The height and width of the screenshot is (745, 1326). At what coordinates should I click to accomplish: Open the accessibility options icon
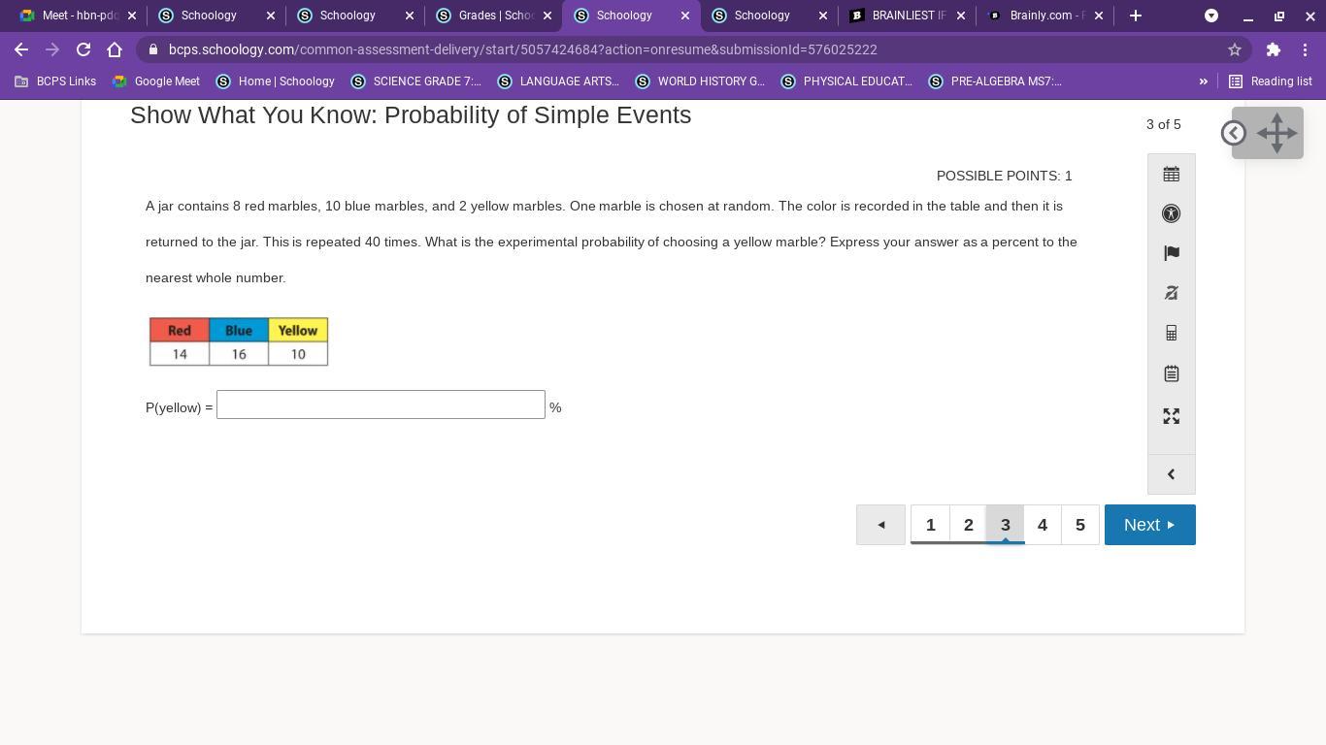(1172, 213)
